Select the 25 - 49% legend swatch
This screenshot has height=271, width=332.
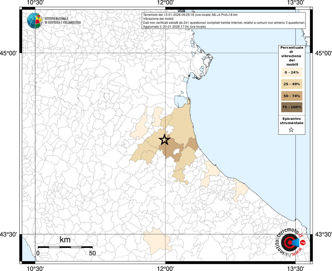point(292,84)
